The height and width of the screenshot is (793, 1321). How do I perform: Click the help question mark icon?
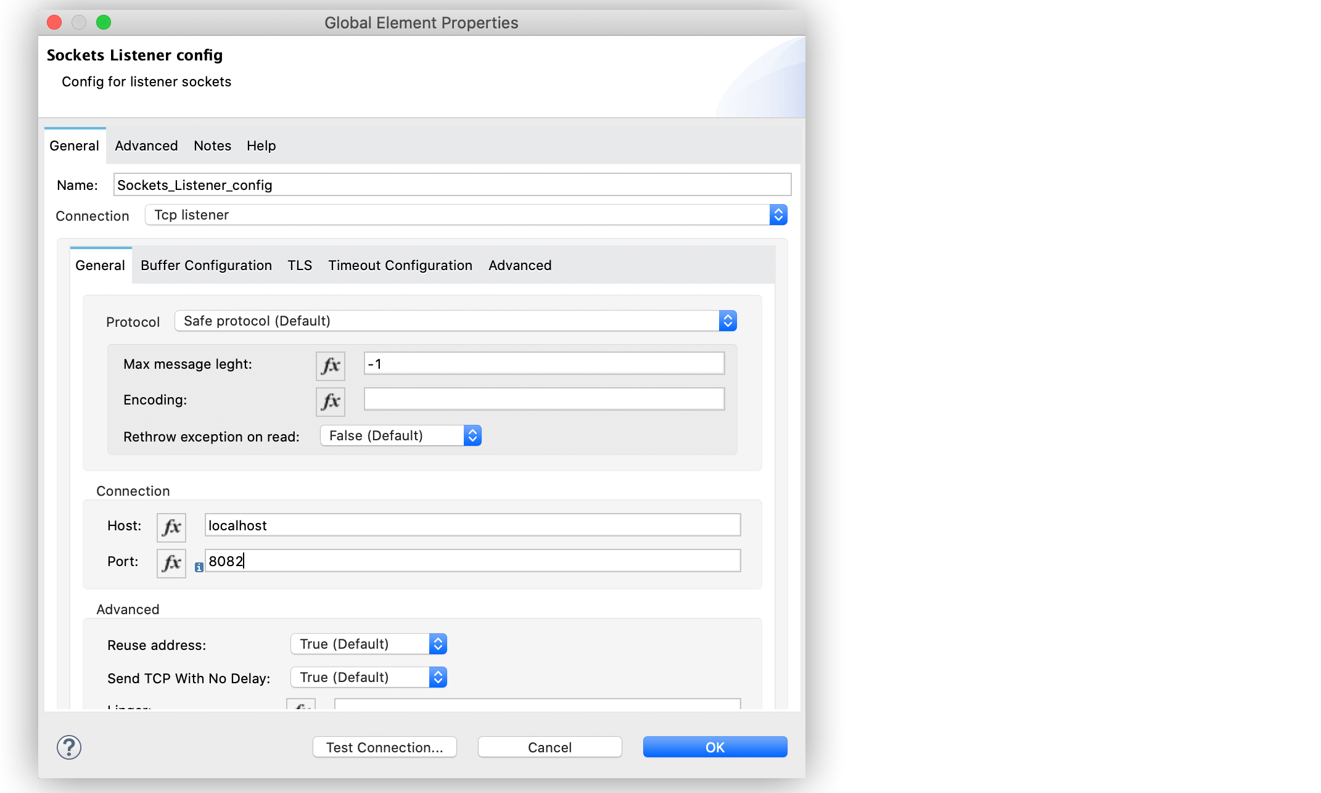click(70, 746)
